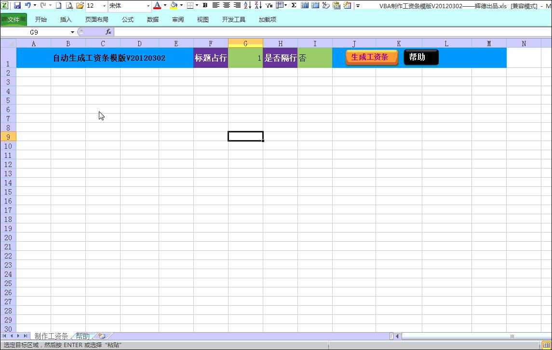Open the 宋体 font name dropdown

148,6
